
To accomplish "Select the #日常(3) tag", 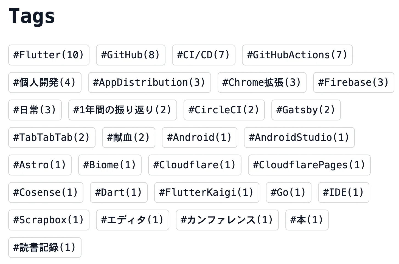I will [35, 110].
